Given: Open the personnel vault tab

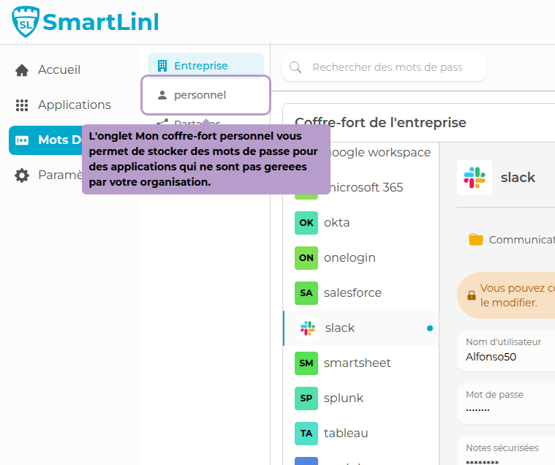Looking at the screenshot, I should pyautogui.click(x=205, y=95).
